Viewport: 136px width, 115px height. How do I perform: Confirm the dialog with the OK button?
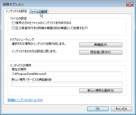(x=98, y=109)
